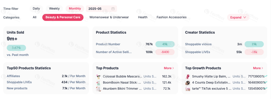Click the BoomBoom Nasal Stick product image
The height and width of the screenshot is (99, 271).
98,83
